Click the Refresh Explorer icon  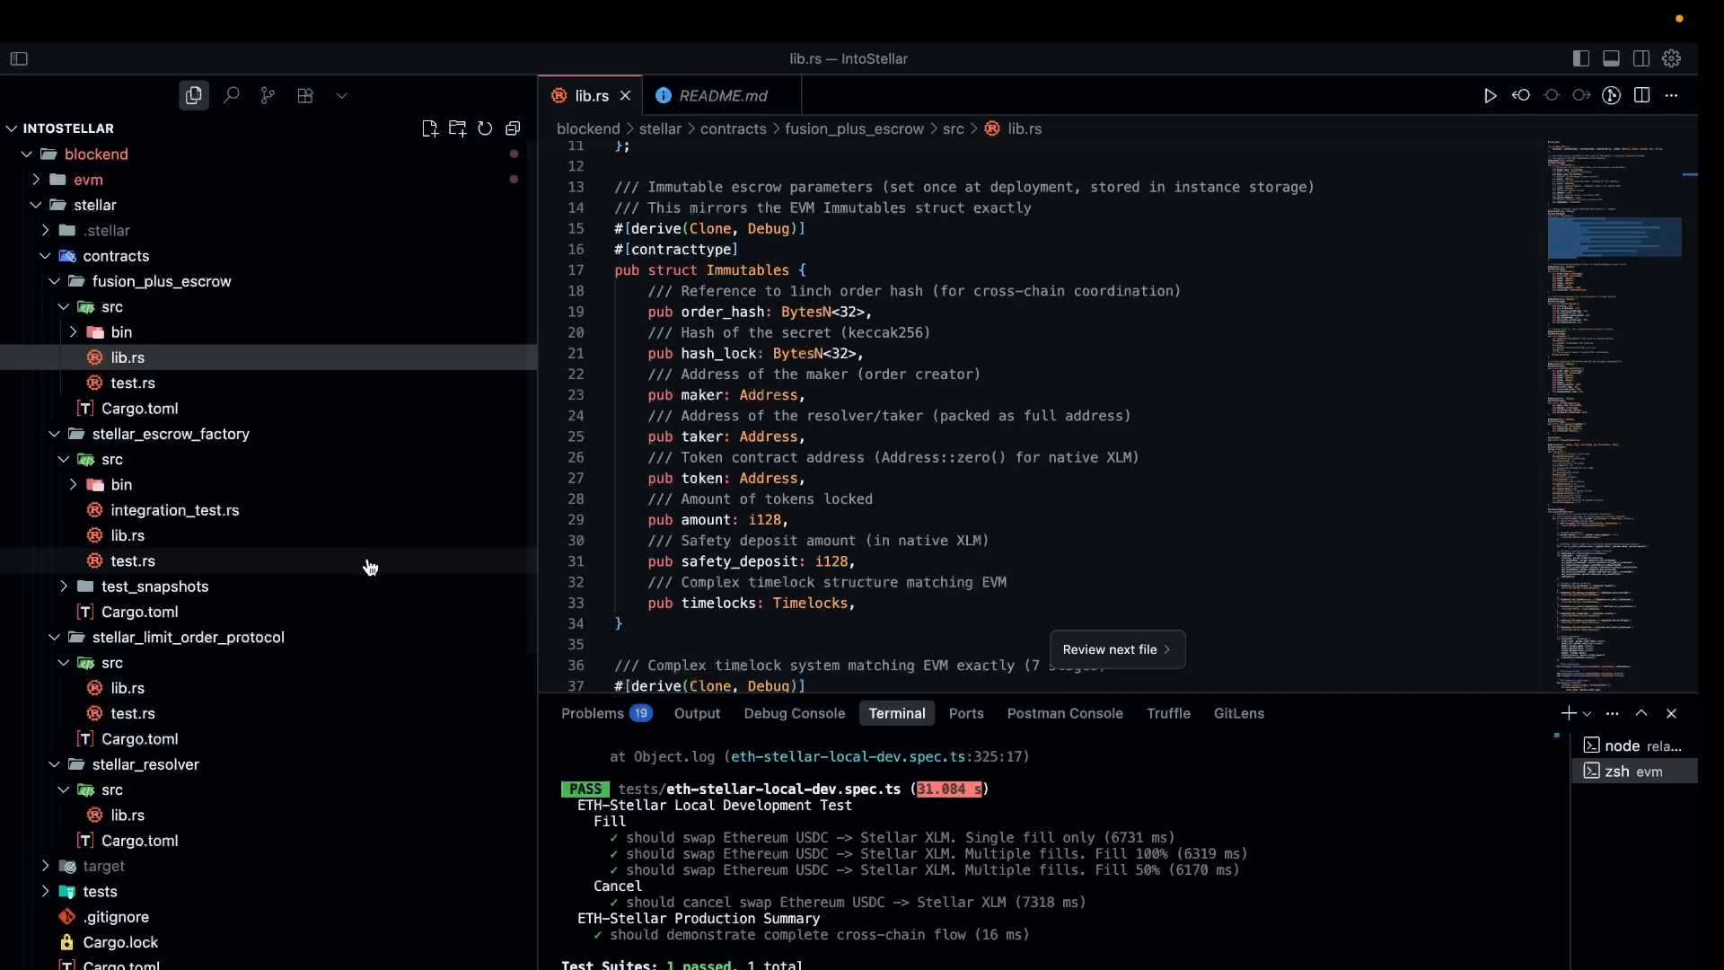[485, 128]
